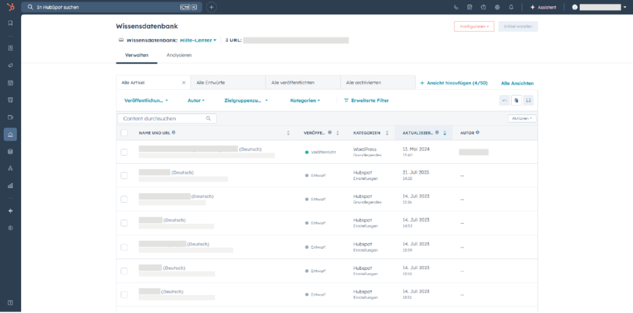Open the Kategorien filter dropdown

(305, 100)
